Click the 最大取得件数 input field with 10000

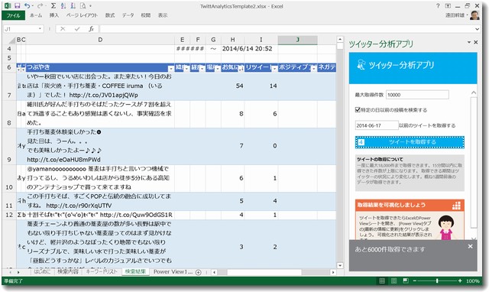(x=418, y=95)
